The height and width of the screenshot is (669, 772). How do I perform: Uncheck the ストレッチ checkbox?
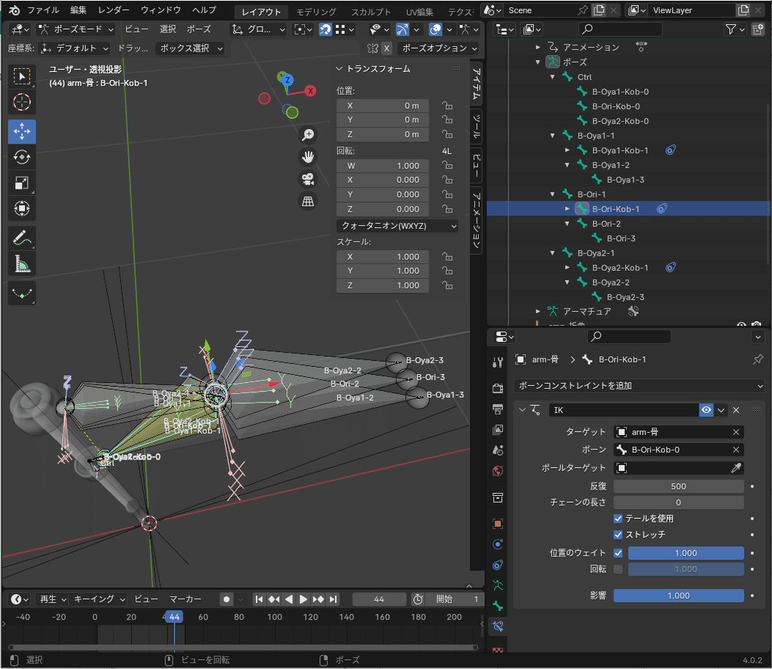[618, 535]
